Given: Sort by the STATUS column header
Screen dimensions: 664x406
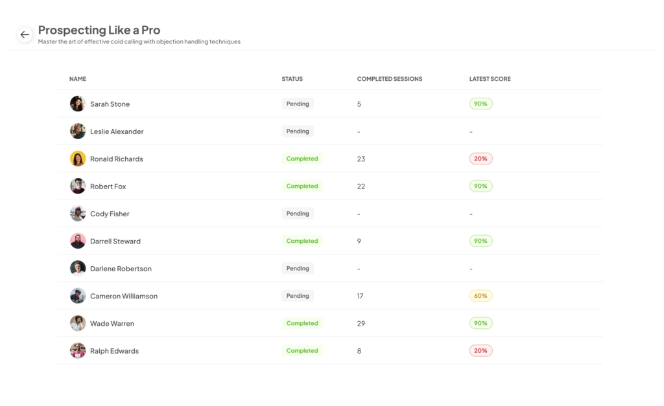Looking at the screenshot, I should (292, 78).
